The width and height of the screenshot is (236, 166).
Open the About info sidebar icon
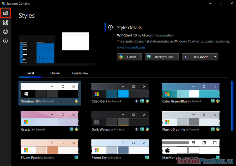(5, 41)
